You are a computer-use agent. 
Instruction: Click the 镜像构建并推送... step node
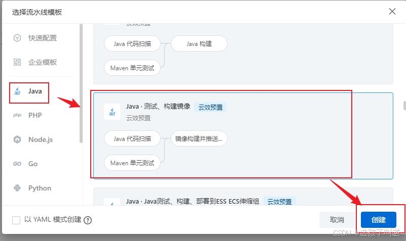click(199, 138)
